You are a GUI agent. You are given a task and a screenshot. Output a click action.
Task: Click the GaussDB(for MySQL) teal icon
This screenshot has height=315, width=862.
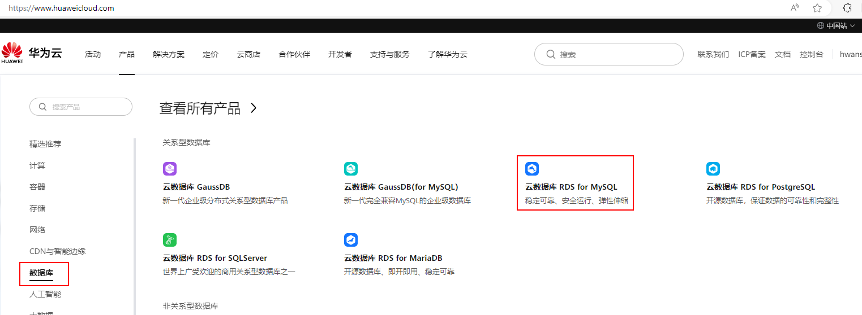point(351,169)
